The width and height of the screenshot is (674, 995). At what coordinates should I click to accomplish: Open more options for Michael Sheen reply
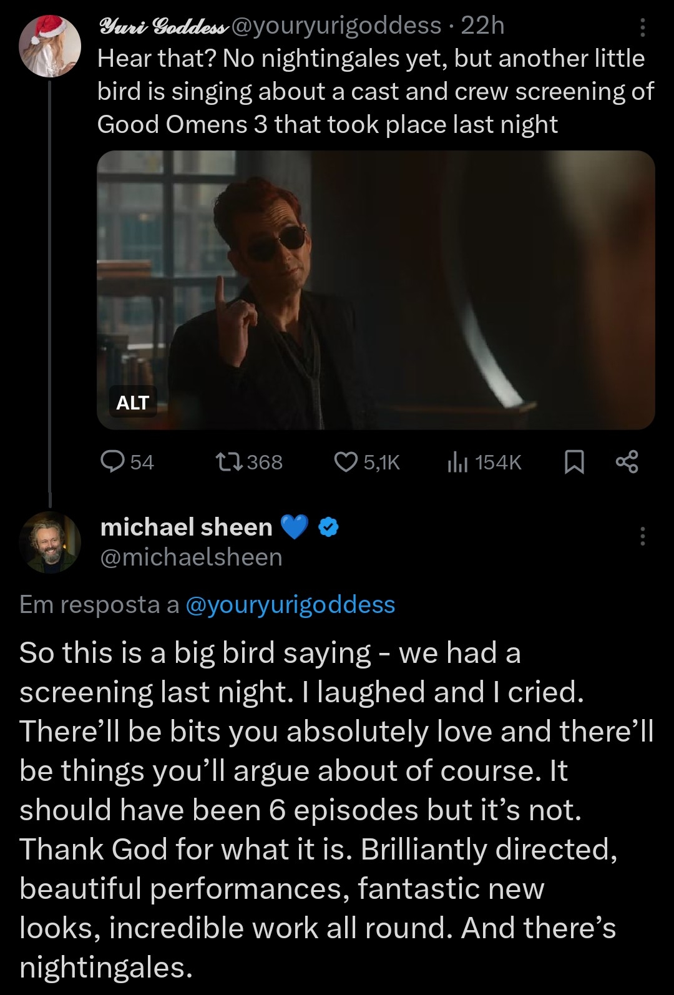coord(643,536)
